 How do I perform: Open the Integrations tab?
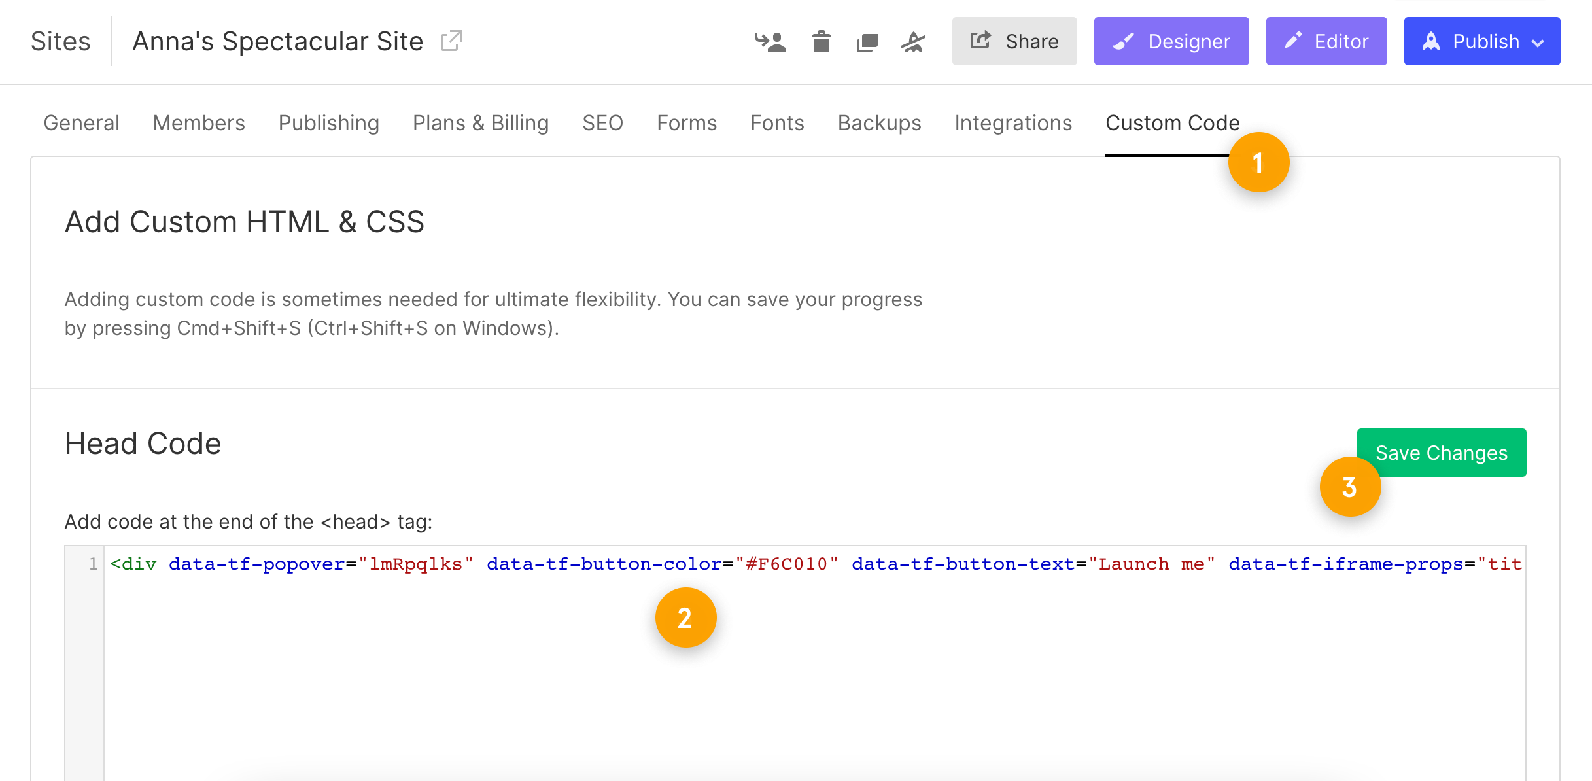1013,123
